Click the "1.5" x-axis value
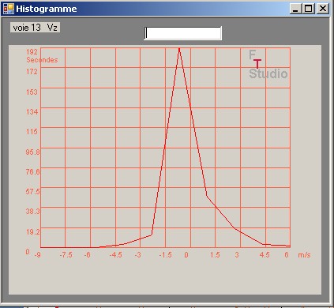334x308 pixels. 215,255
